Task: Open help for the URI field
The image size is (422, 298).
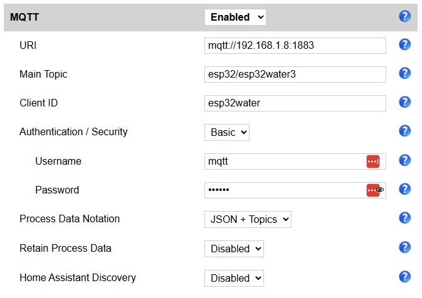Action: (405, 44)
